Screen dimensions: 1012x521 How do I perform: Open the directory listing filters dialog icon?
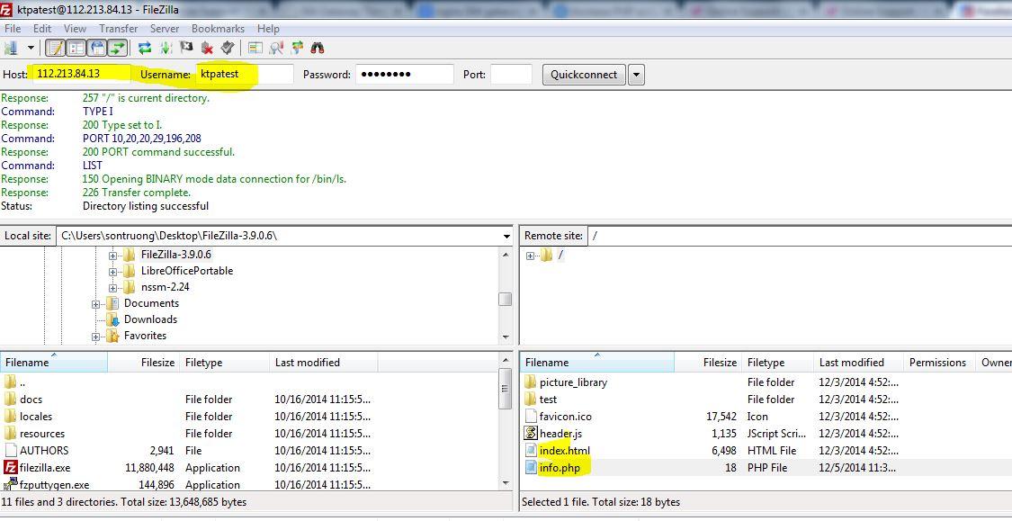[255, 48]
